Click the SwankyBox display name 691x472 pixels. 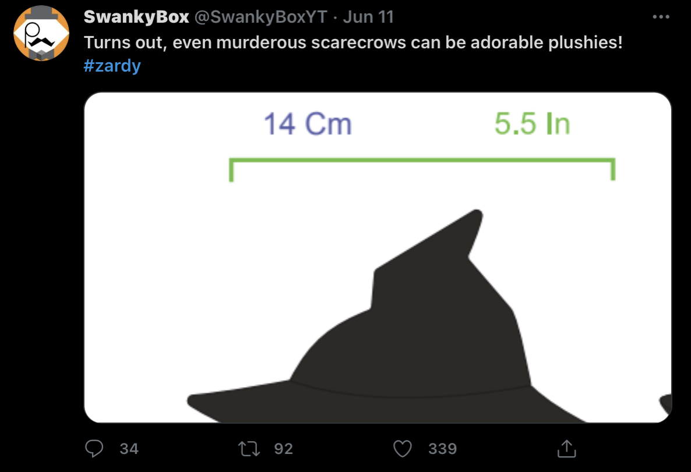tap(136, 17)
